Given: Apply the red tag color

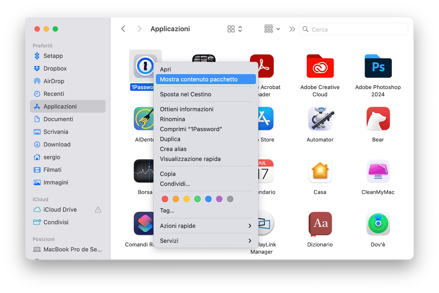Looking at the screenshot, I should [165, 199].
